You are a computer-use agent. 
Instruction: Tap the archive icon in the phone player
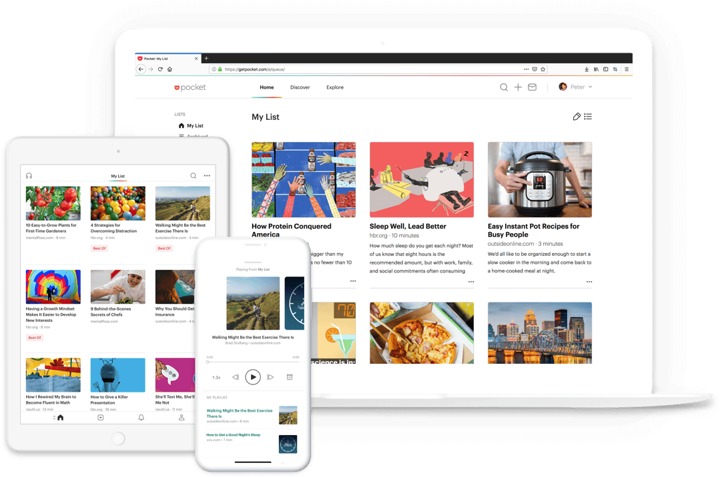click(x=290, y=377)
